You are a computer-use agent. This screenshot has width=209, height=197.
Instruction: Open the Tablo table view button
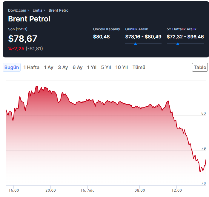click(200, 67)
